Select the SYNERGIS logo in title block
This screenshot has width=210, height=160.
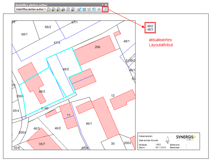[x=186, y=137]
